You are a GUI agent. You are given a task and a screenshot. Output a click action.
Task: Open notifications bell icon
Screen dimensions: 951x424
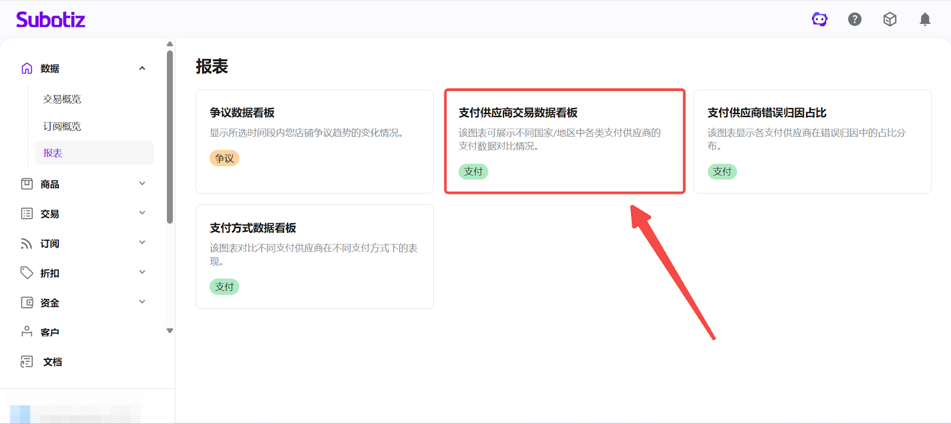[925, 20]
